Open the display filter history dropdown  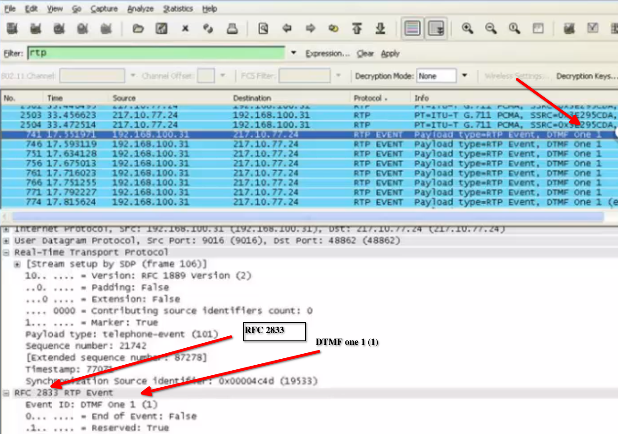pyautogui.click(x=294, y=53)
